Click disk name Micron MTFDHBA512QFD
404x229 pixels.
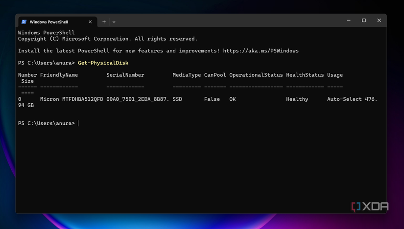click(71, 99)
